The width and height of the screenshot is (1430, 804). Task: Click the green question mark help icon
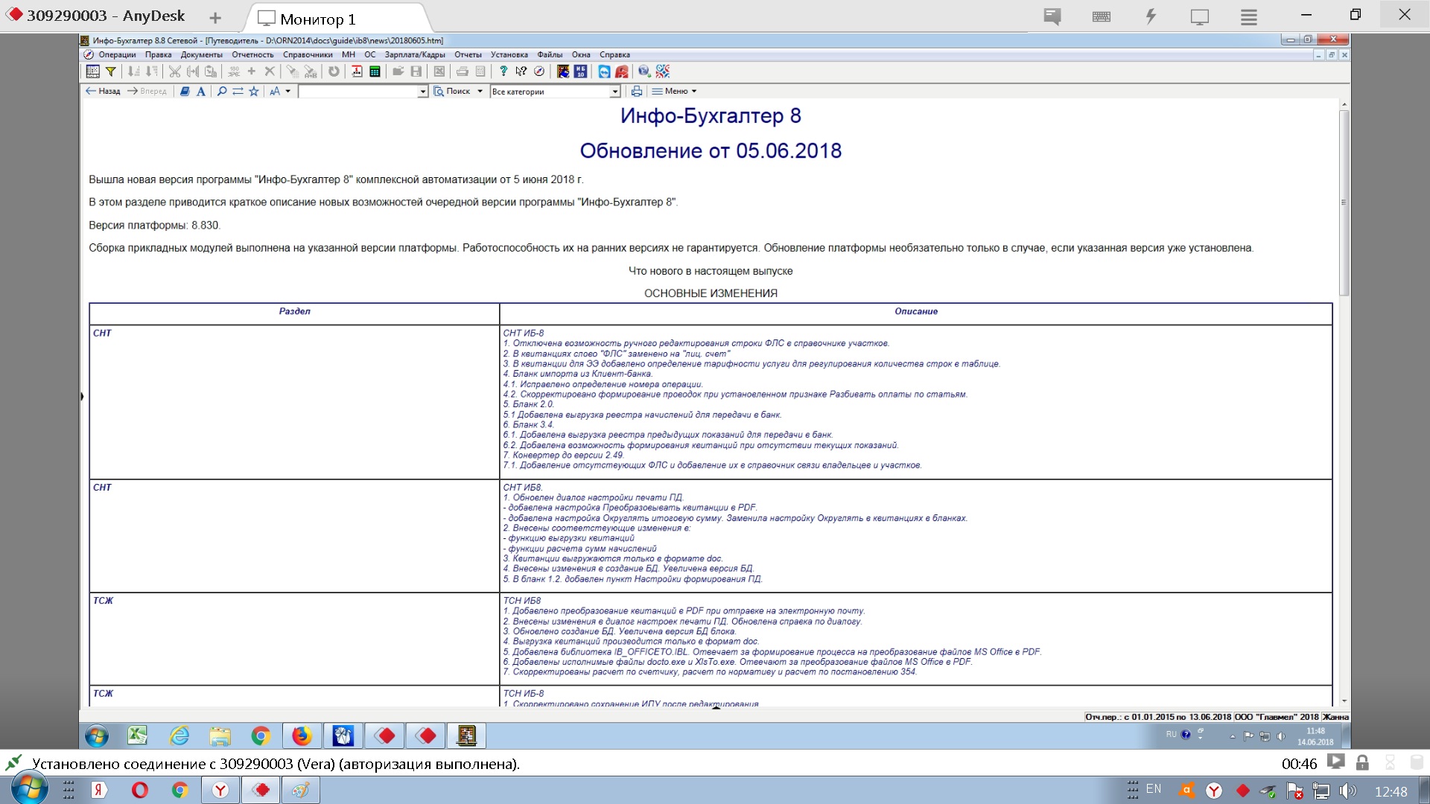click(x=503, y=71)
